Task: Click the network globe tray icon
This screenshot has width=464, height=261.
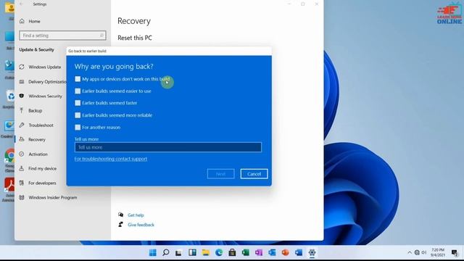Action: point(417,252)
